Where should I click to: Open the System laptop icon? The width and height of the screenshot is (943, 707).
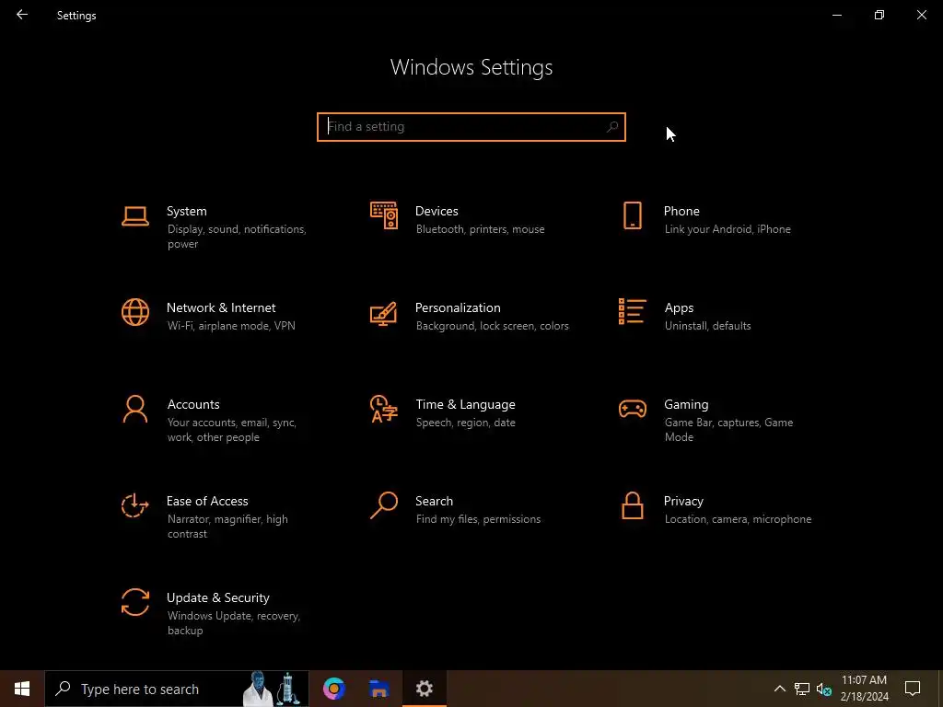click(x=135, y=216)
